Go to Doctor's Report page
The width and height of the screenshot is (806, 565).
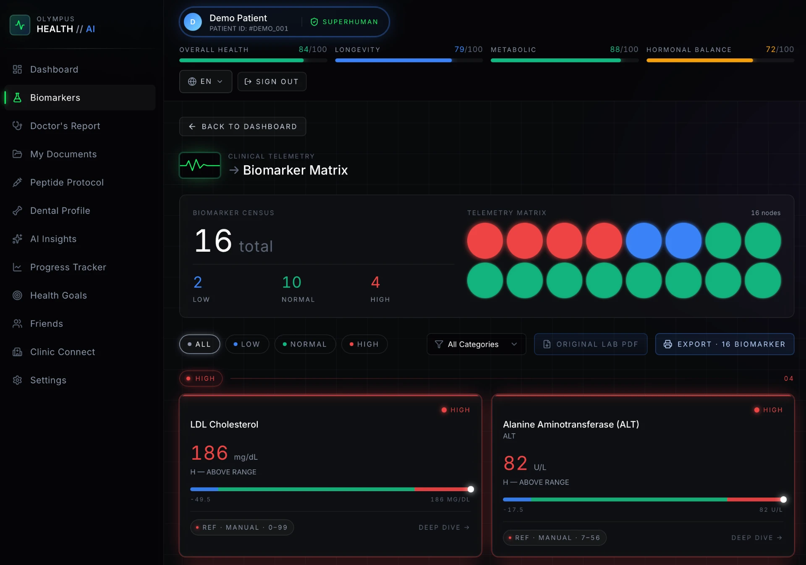[80, 126]
